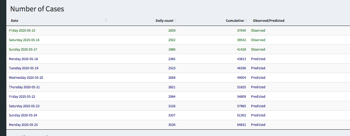Image resolution: width=350 pixels, height=136 pixels.
Task: Sort by the Cumulative header text
Action: pyautogui.click(x=235, y=21)
